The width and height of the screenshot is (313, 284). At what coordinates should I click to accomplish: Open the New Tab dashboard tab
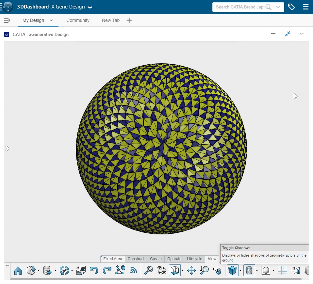point(111,20)
